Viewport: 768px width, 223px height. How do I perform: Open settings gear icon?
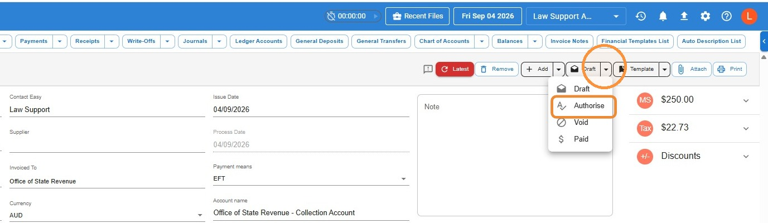(706, 16)
